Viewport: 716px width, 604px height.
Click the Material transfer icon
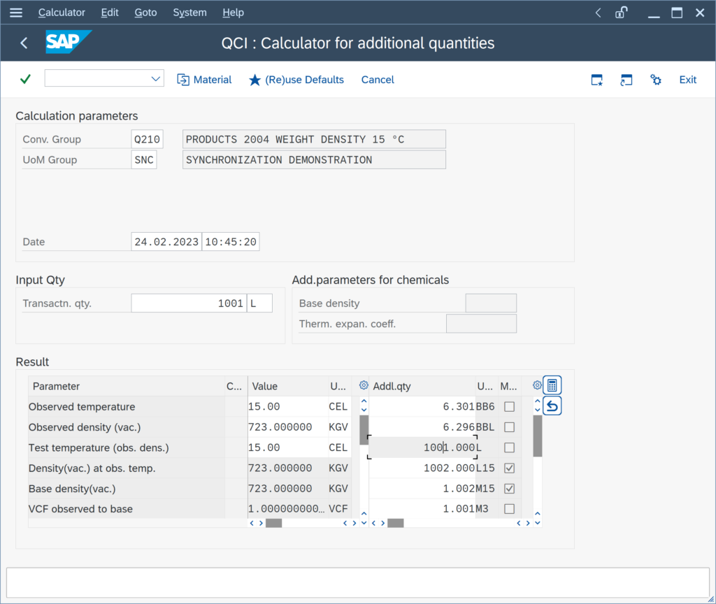coord(183,80)
